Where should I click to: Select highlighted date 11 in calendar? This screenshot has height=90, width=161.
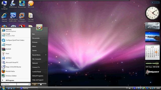coord(156,52)
